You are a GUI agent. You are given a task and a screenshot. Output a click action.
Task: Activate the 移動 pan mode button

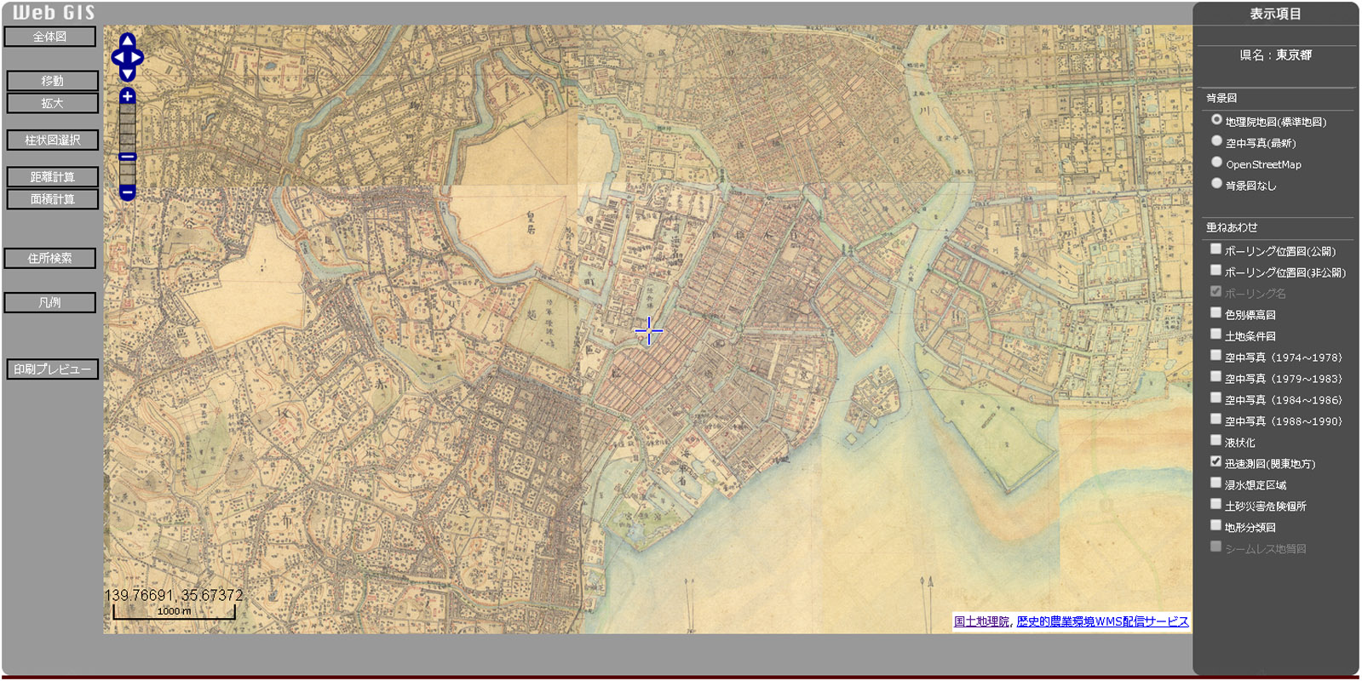click(53, 81)
